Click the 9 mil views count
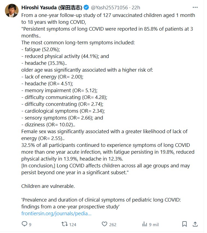The width and height of the screenshot is (207, 233). click(x=154, y=225)
